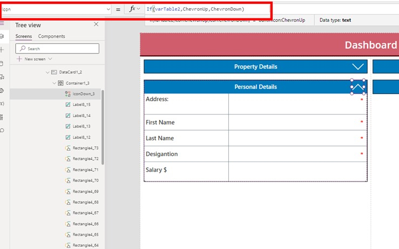Image resolution: width=399 pixels, height=249 pixels.
Task: Close the Tree view panel
Action: 96,24
